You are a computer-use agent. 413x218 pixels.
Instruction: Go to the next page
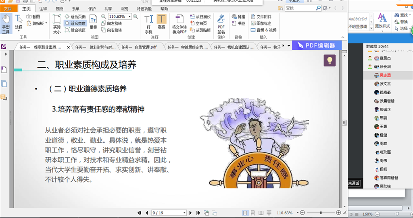point(190,213)
